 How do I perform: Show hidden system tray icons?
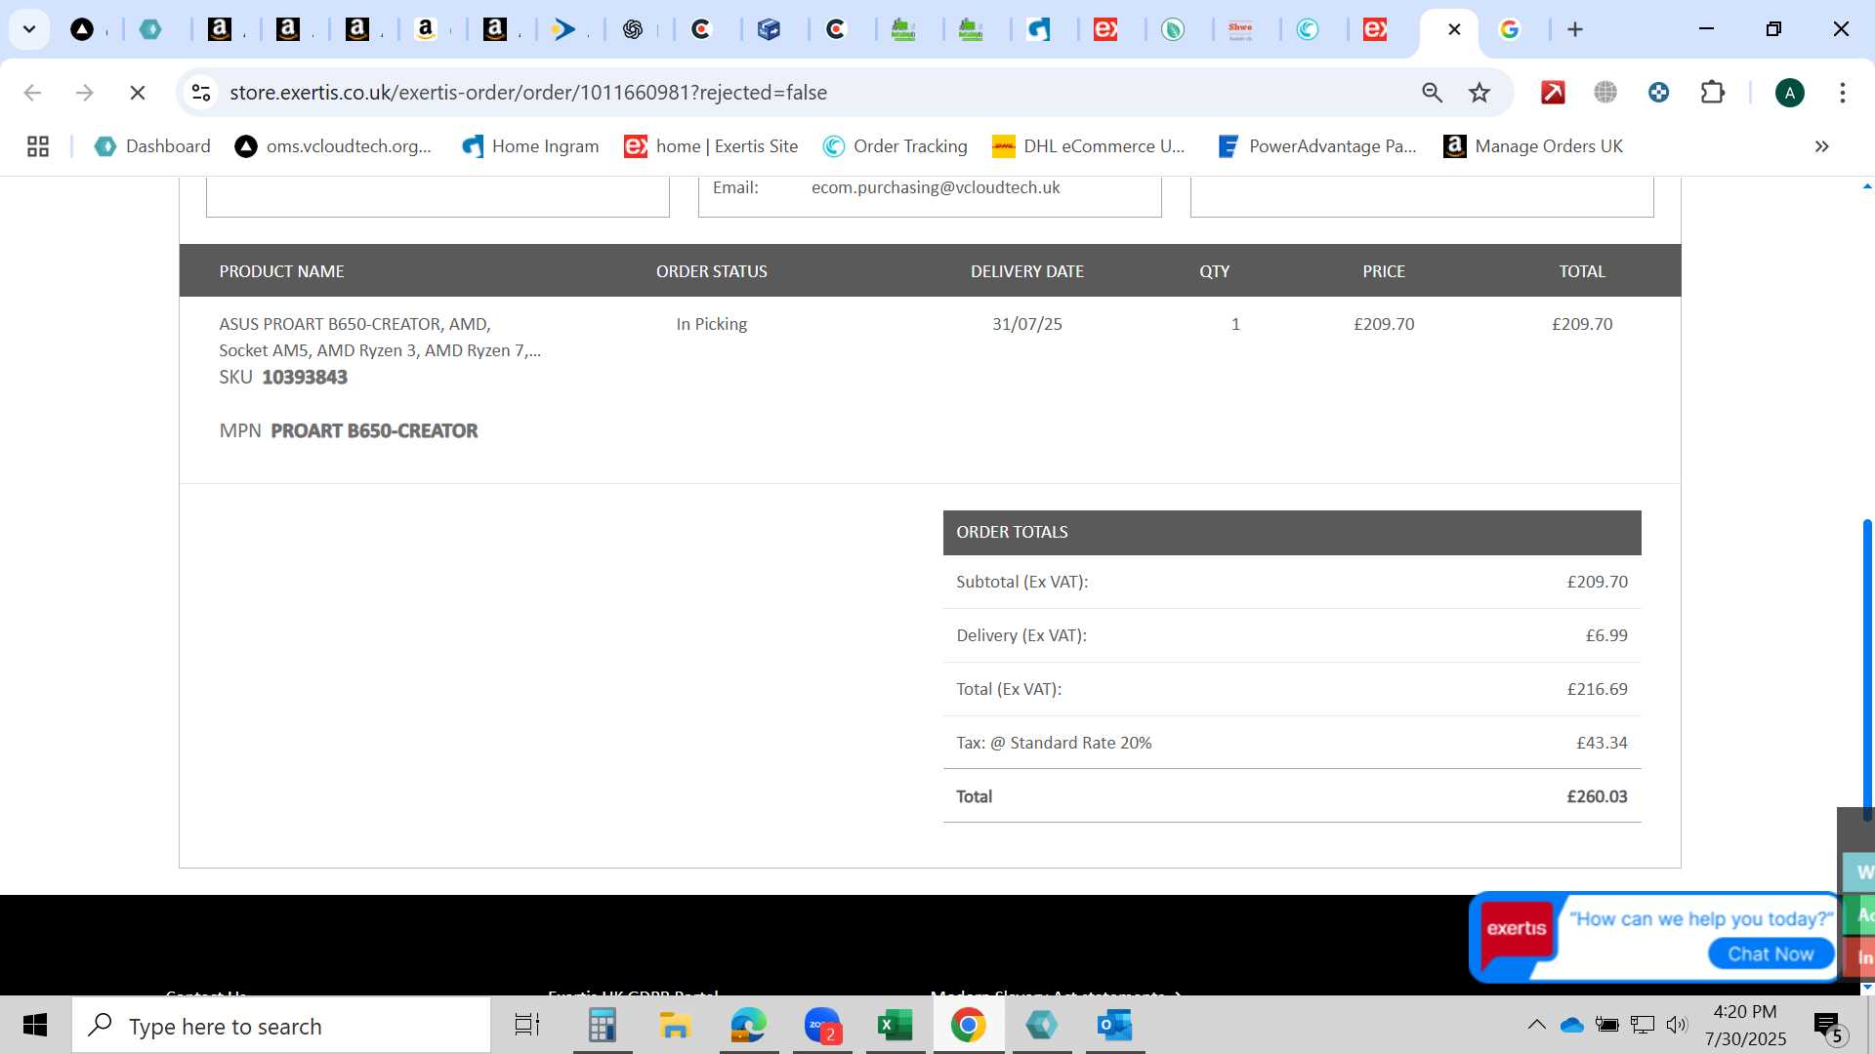pyautogui.click(x=1536, y=1025)
